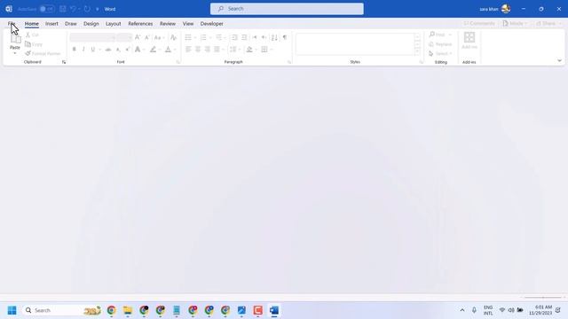Open the Layout tab
The width and height of the screenshot is (568, 319).
pos(113,24)
